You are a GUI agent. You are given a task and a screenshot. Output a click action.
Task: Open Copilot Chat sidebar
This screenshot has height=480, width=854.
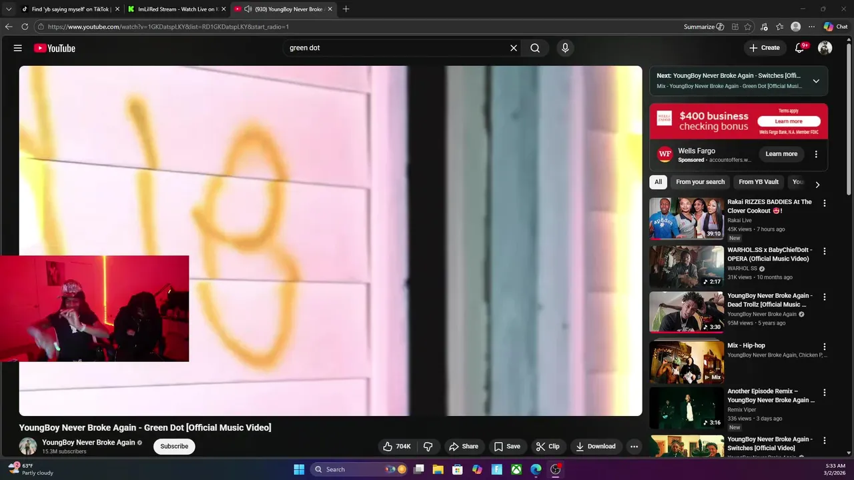(x=835, y=27)
